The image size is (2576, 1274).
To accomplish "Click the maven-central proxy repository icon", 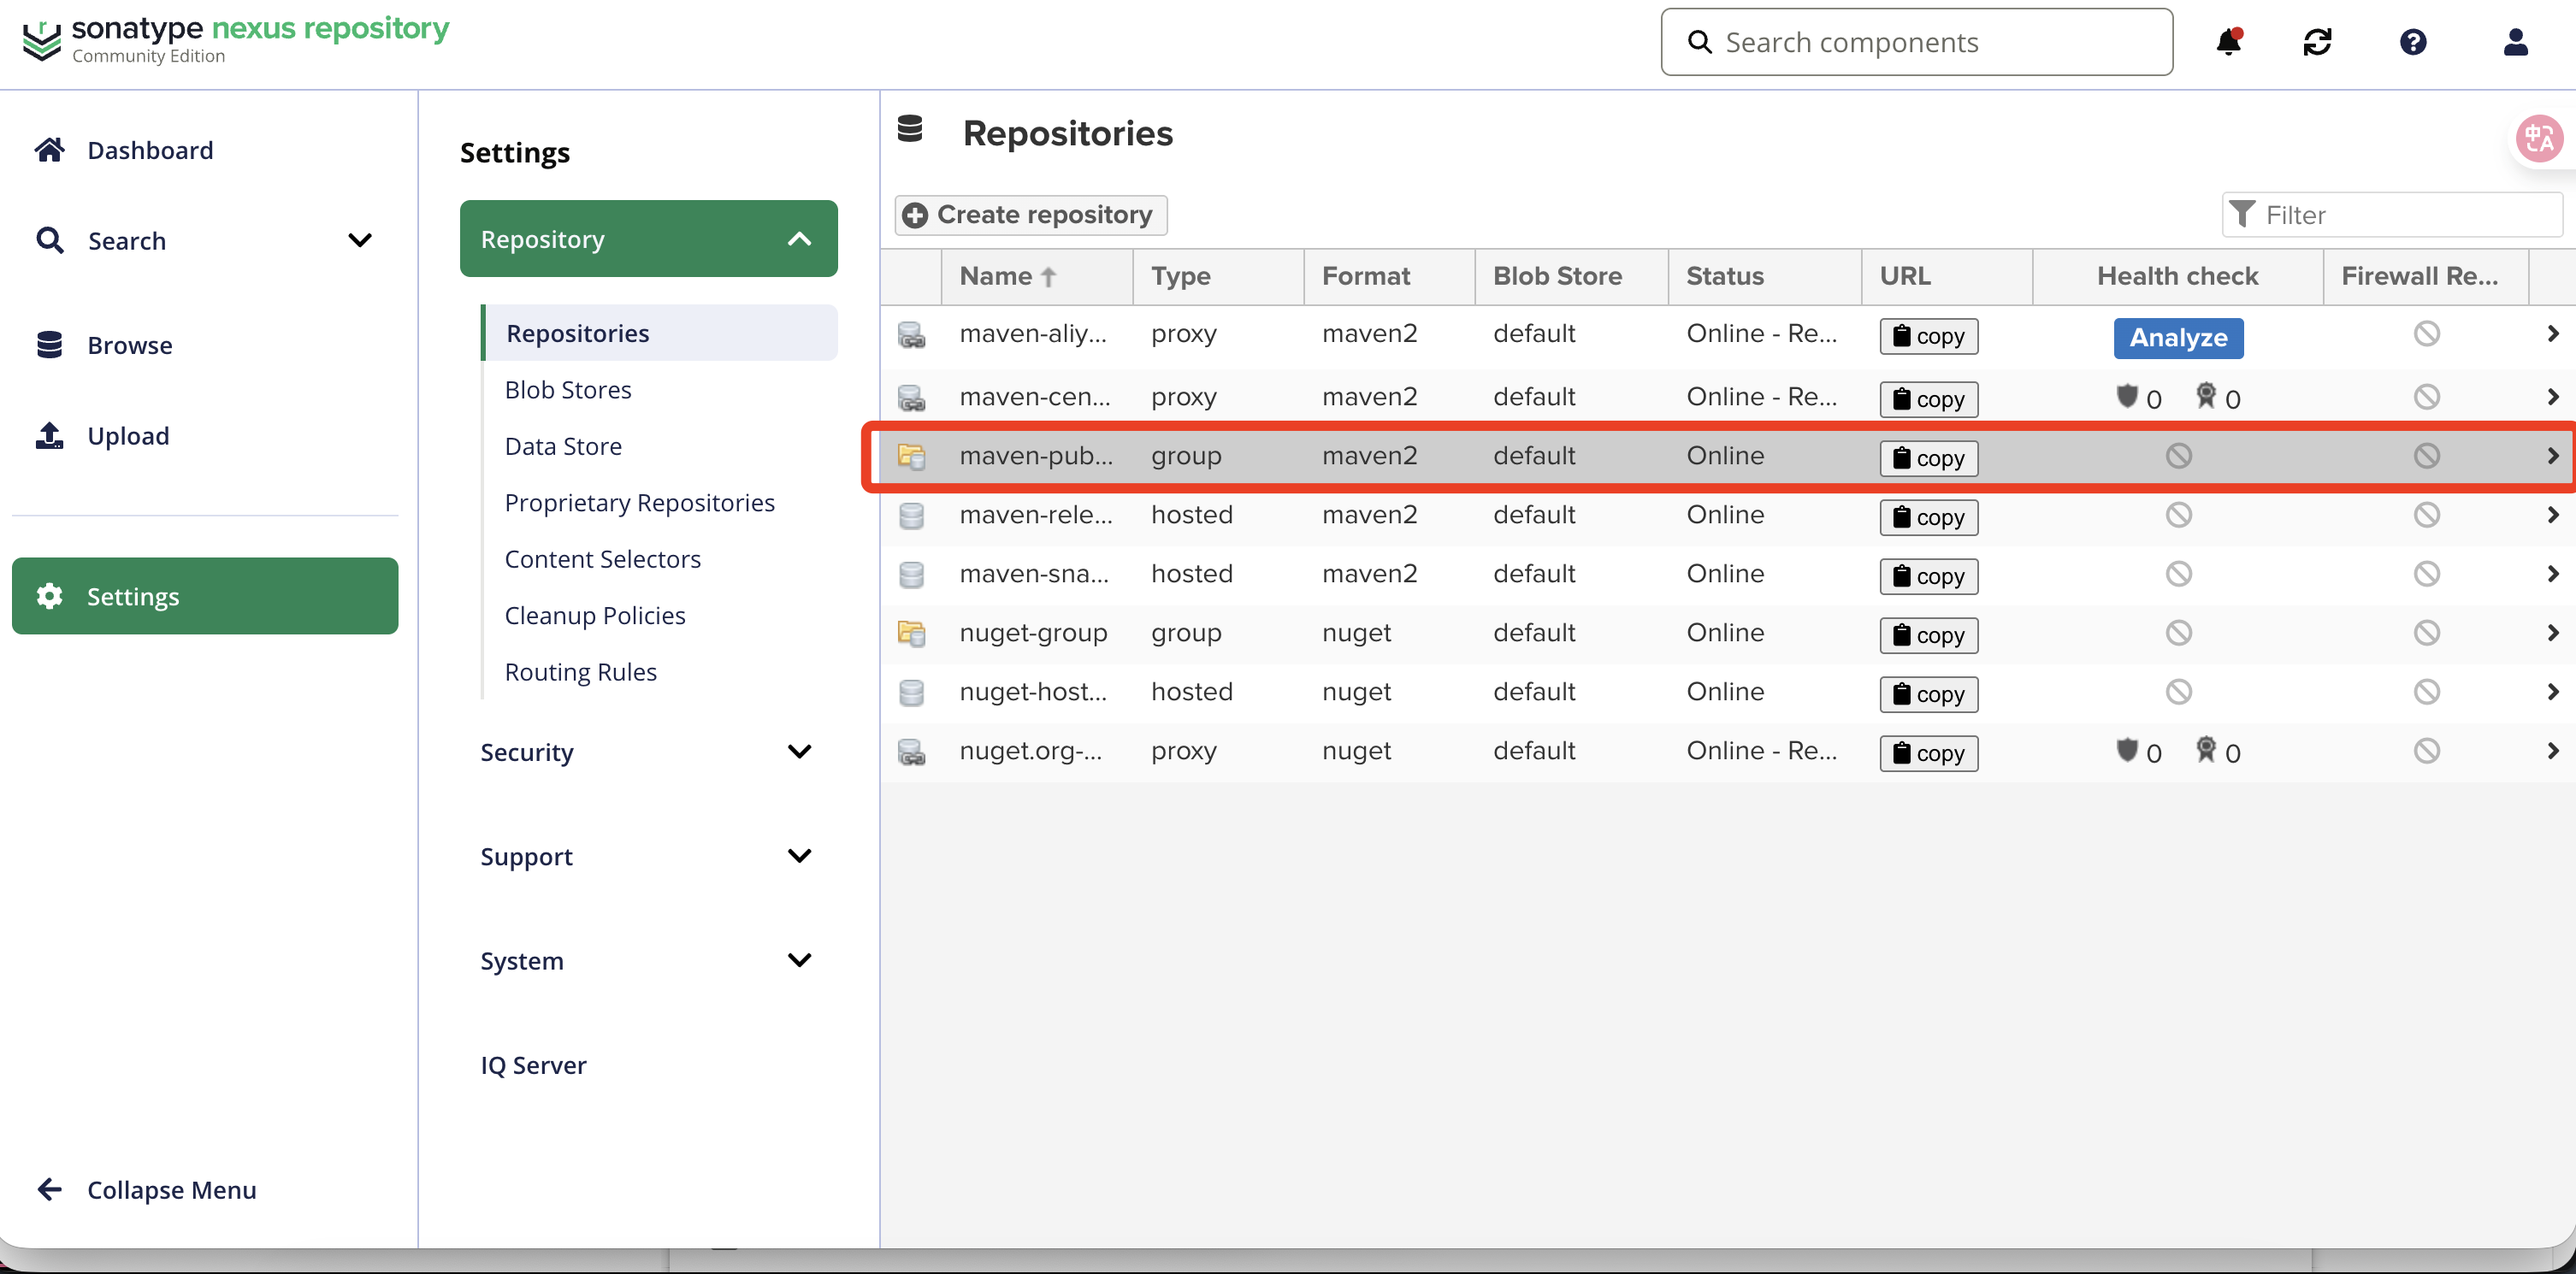I will (x=911, y=397).
